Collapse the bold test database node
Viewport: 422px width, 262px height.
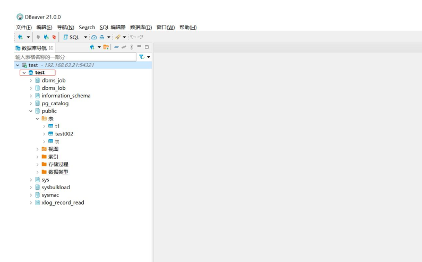[x=24, y=73]
